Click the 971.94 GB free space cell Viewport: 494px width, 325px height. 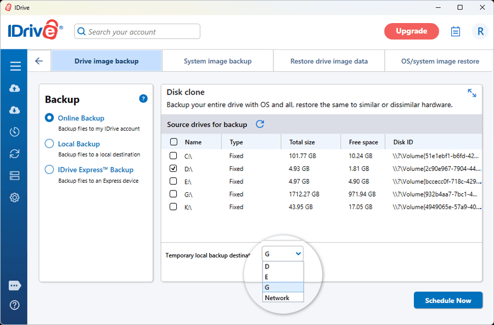[362, 194]
